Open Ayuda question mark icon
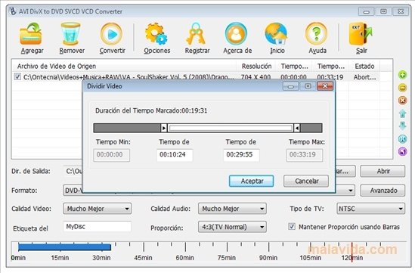This screenshot has height=273, width=415. point(316,33)
